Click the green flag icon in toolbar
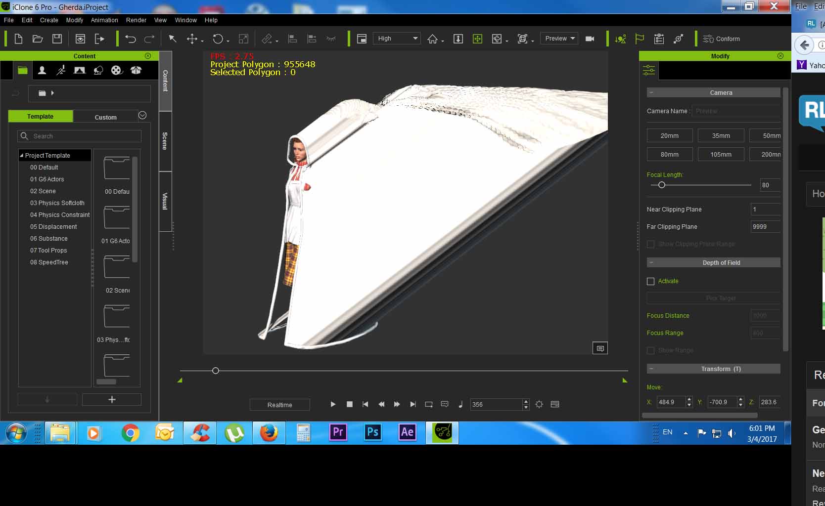825x506 pixels. [640, 39]
